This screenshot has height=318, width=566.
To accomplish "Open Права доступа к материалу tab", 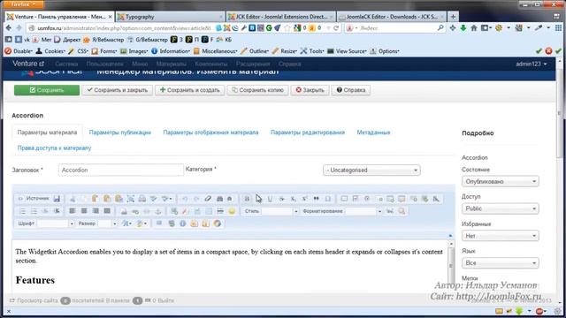I will point(54,148).
